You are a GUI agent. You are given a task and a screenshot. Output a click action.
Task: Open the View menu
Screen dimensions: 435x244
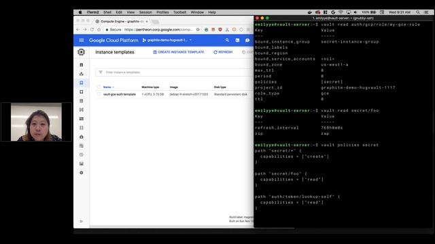tap(130, 12)
